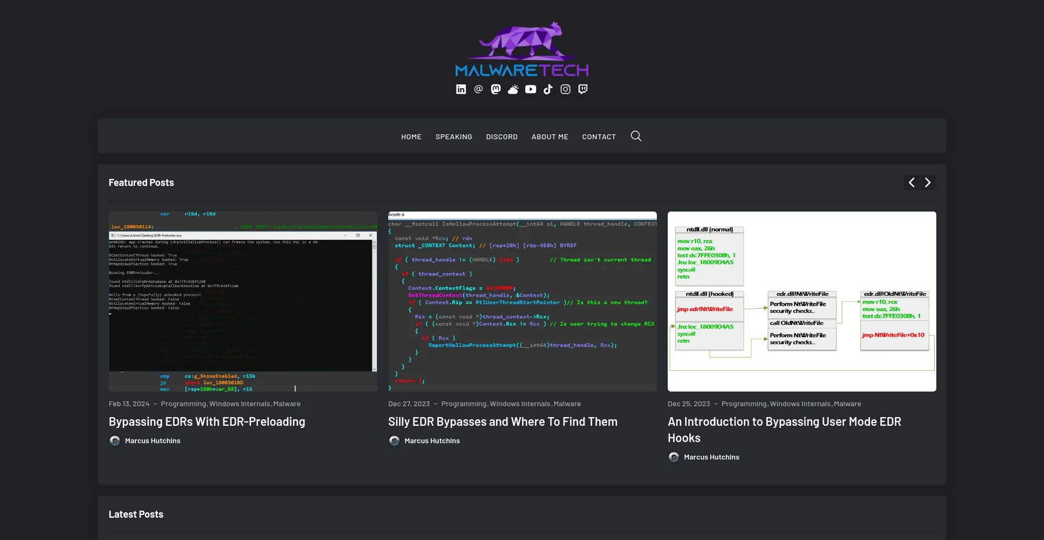
Task: Click Windows Internals category under Feb 13 post
Action: point(240,404)
